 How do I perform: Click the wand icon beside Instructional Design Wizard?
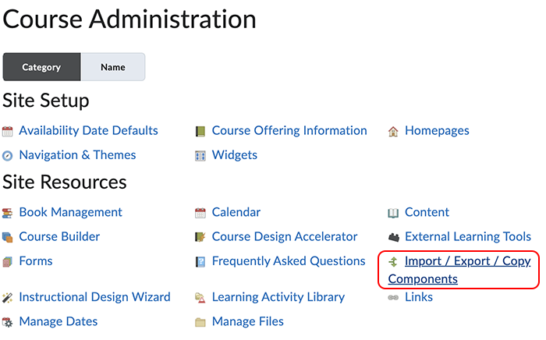(x=8, y=297)
